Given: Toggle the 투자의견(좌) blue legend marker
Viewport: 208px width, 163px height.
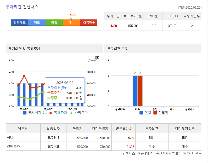Looking at the screenshot, I should (25, 113).
